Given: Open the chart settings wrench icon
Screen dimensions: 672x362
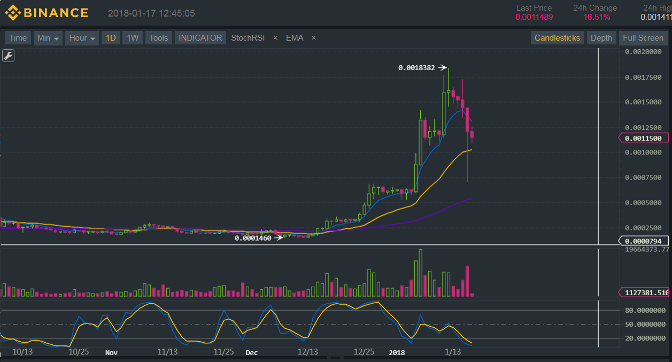Looking at the screenshot, I should (x=8, y=56).
